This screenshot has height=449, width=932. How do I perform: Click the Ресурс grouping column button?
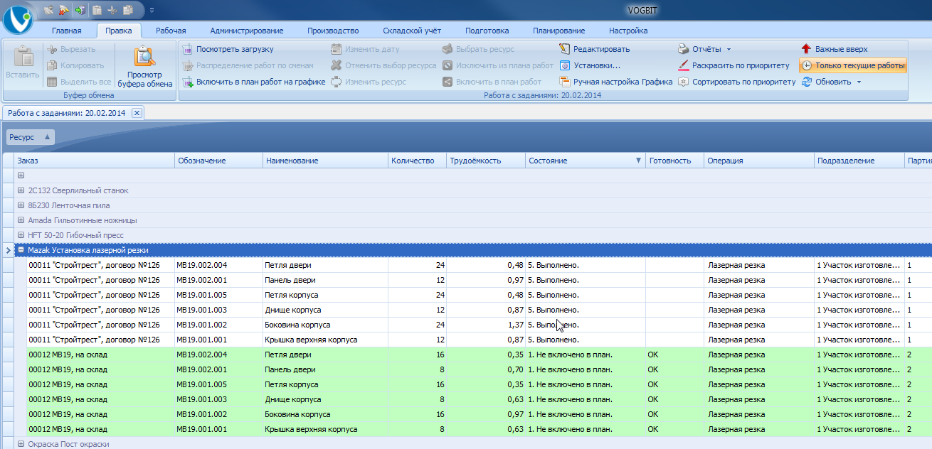coord(31,137)
